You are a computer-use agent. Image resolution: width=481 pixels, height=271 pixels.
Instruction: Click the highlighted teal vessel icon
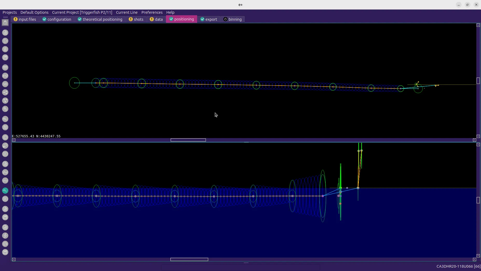5,191
